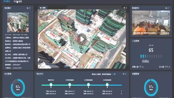
Task: Open settings gear in 项目交付 panel
Action: click(x=123, y=74)
